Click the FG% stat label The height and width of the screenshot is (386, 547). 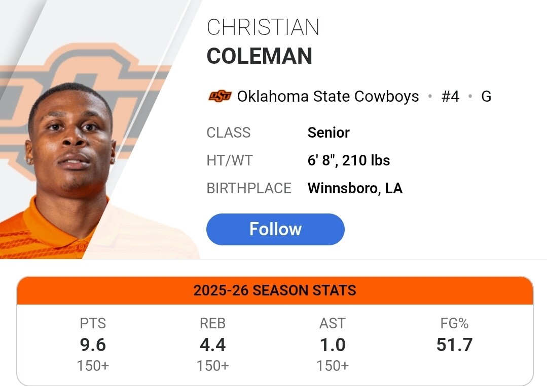(x=454, y=323)
